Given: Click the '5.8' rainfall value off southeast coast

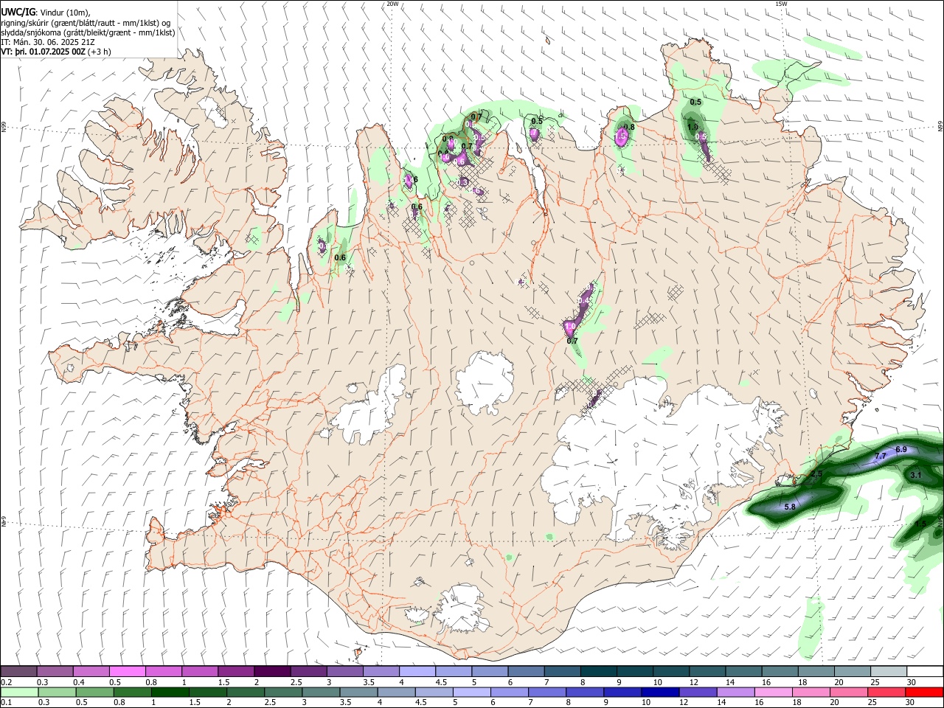Looking at the screenshot, I should pyautogui.click(x=790, y=507).
